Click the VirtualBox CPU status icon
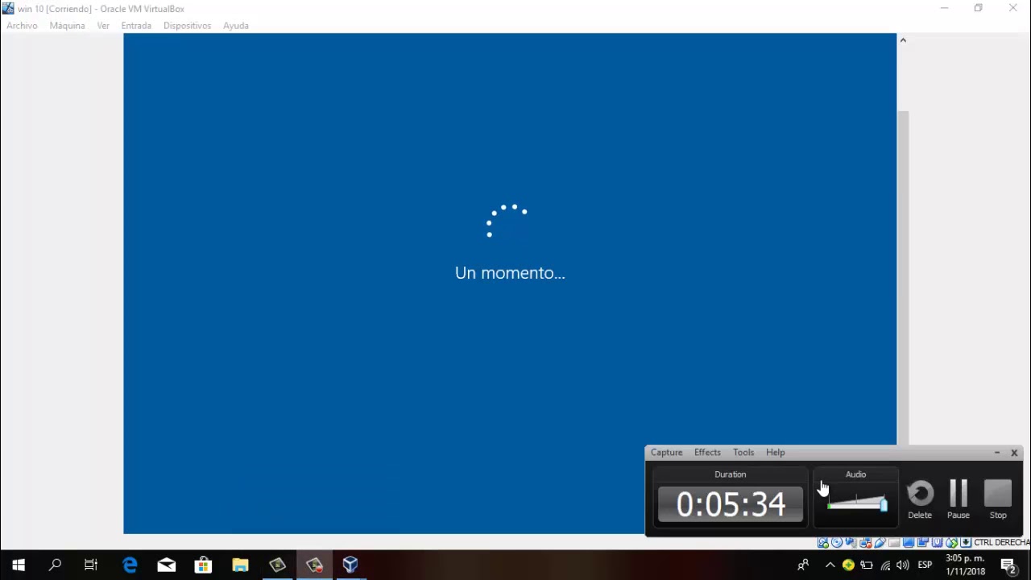This screenshot has height=580, width=1031. click(x=937, y=543)
